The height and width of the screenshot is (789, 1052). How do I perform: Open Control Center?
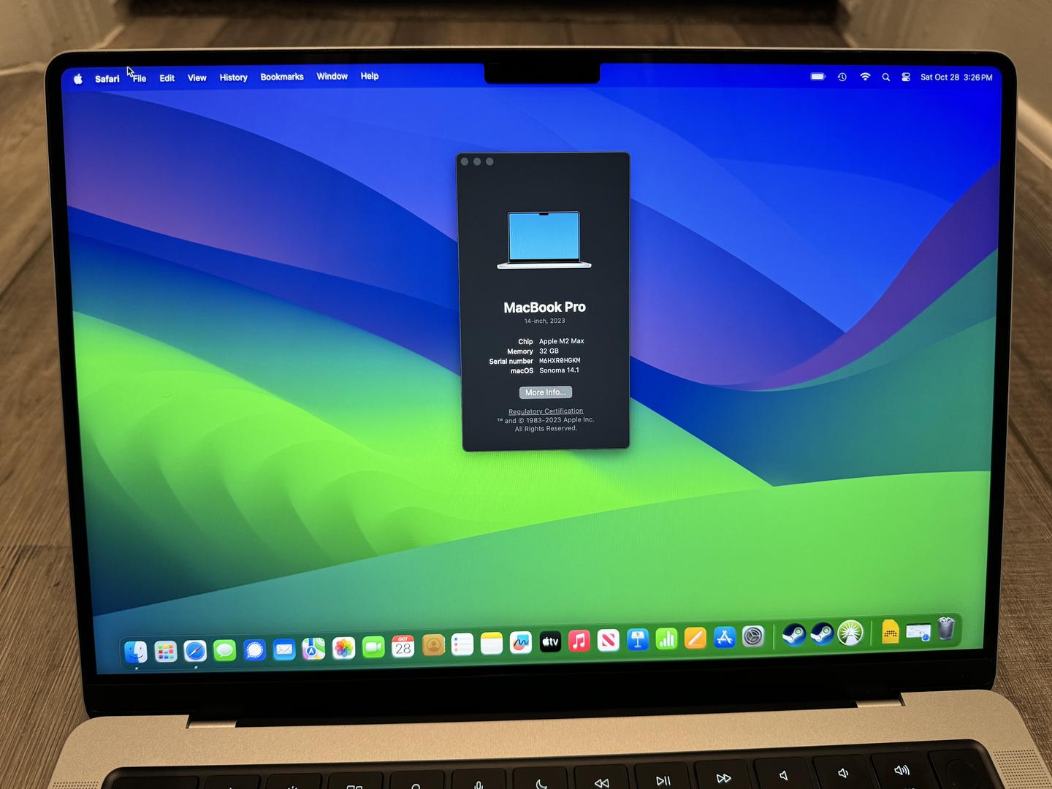click(906, 77)
